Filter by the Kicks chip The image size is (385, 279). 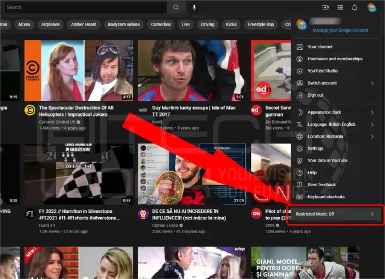231,24
